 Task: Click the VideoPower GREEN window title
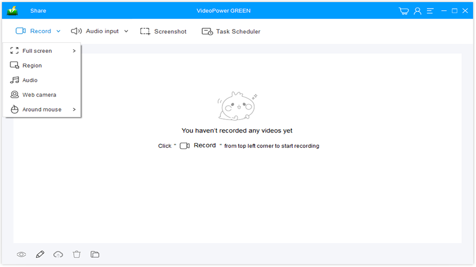click(224, 11)
